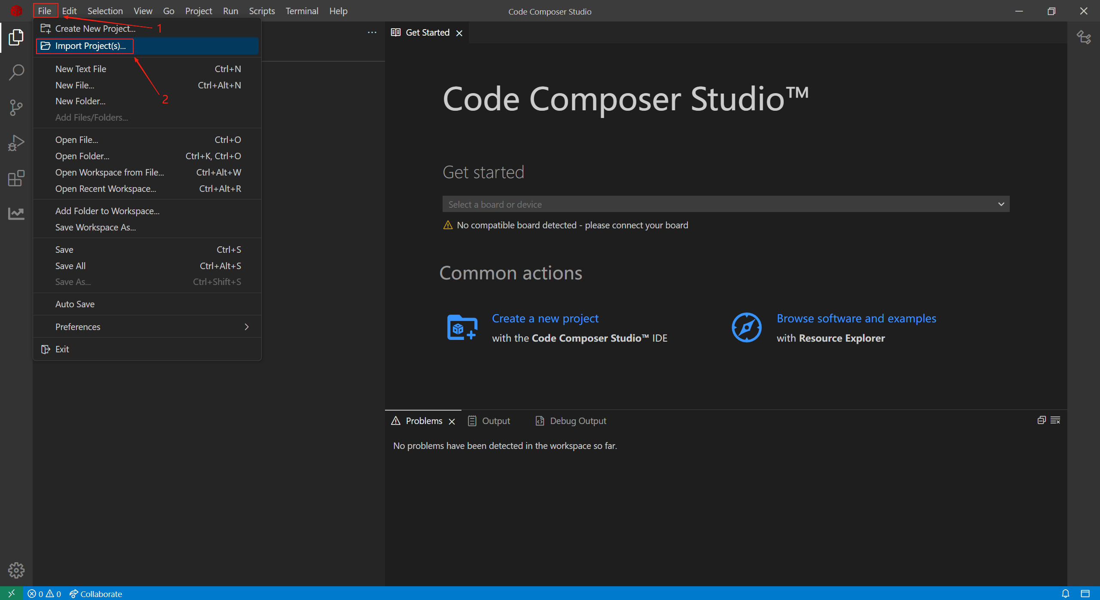Open the Terminal menu

point(302,11)
